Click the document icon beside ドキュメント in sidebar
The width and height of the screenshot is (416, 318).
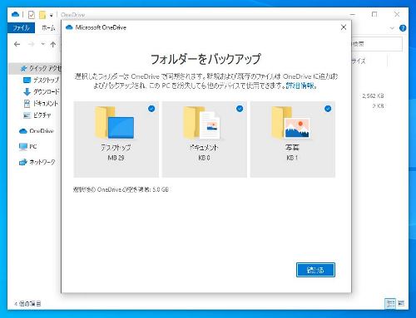click(x=27, y=104)
